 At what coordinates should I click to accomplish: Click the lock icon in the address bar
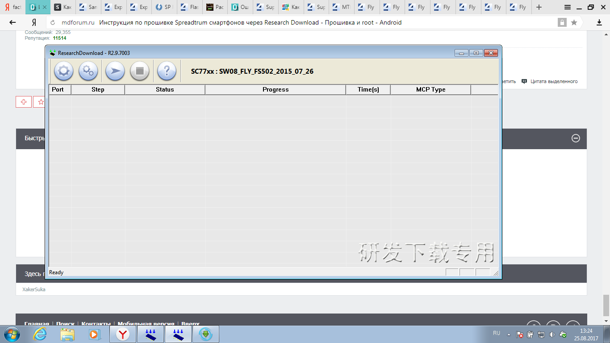tap(562, 22)
